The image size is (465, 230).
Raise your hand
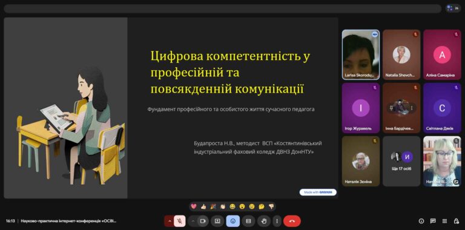click(x=264, y=221)
